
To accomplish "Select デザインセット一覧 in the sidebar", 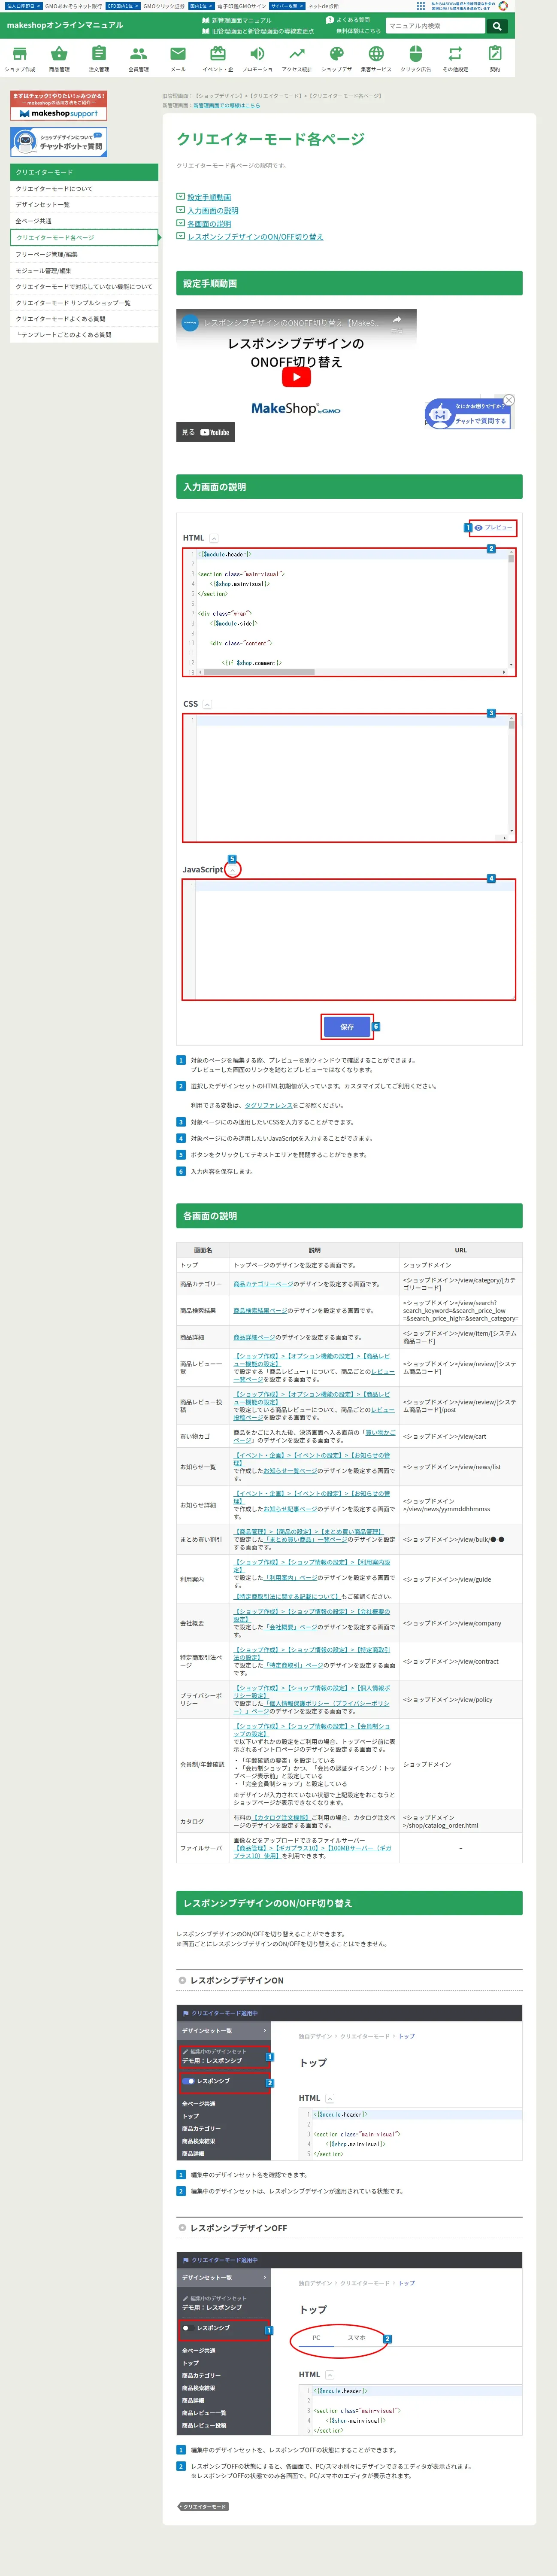I will click(84, 204).
